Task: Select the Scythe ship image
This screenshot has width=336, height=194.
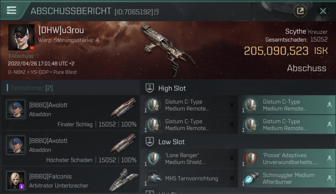Action: click(168, 49)
